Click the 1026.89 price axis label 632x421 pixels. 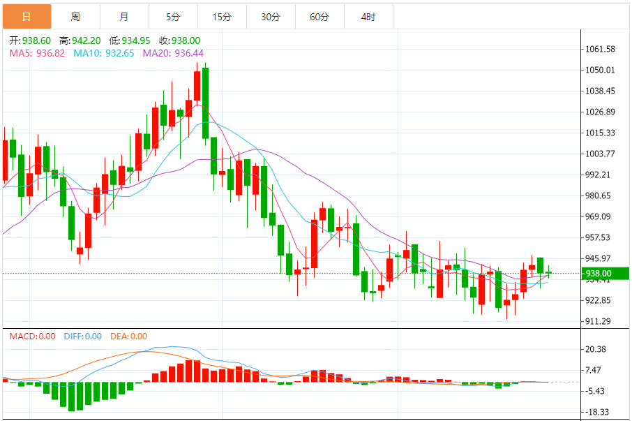point(600,112)
